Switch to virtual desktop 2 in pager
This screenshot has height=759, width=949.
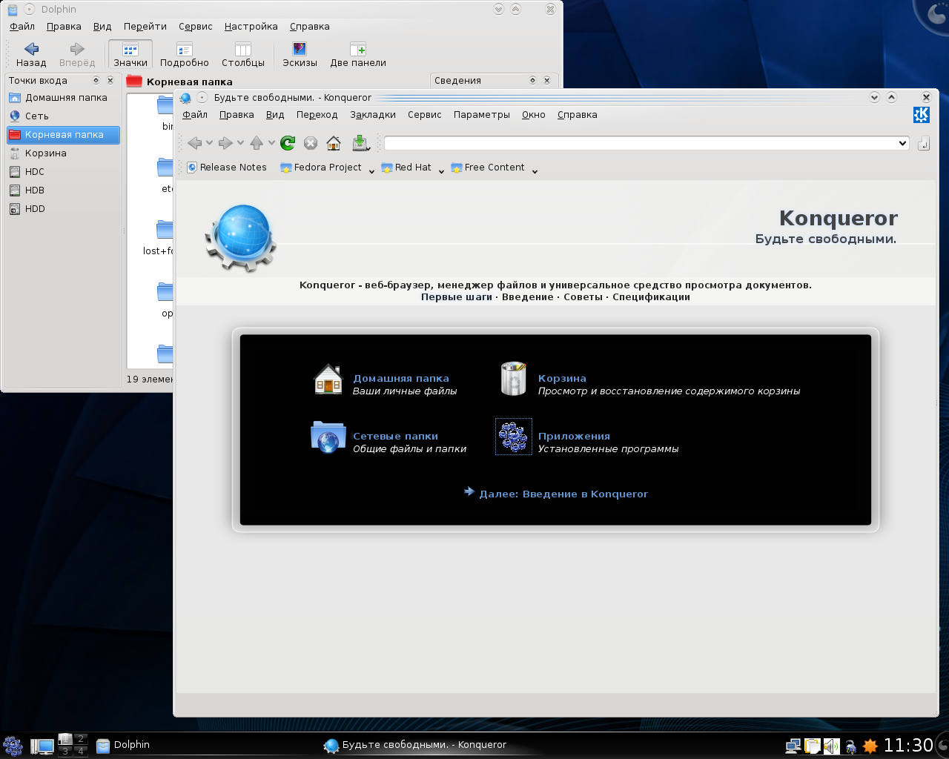[80, 739]
